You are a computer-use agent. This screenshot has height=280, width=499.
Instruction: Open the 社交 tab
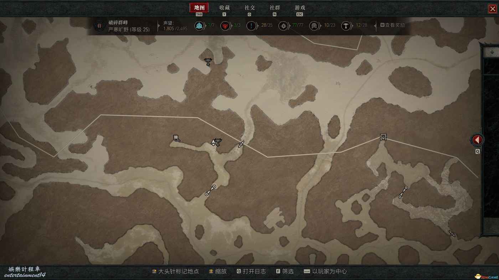(250, 7)
